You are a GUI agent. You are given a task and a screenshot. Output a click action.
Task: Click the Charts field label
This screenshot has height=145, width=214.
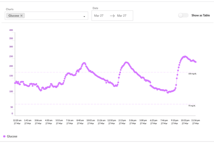(x=10, y=9)
